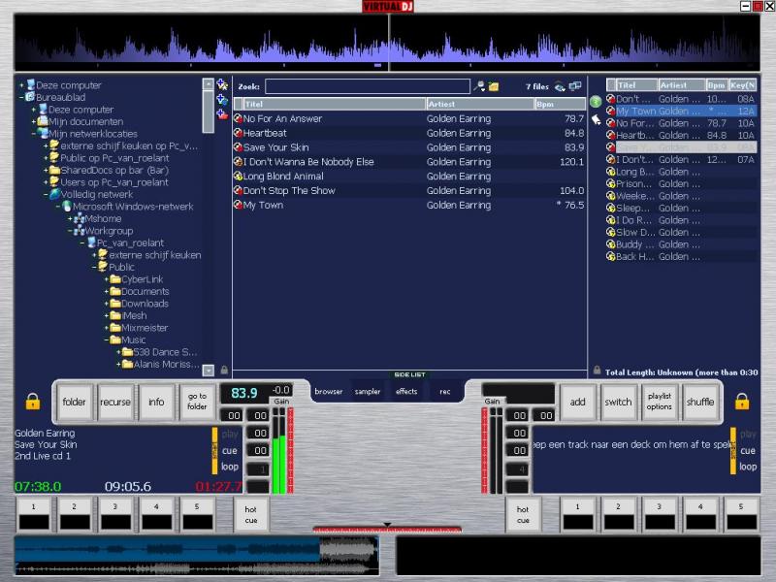The height and width of the screenshot is (582, 776).
Task: Click the go to folder button
Action: [x=197, y=402]
